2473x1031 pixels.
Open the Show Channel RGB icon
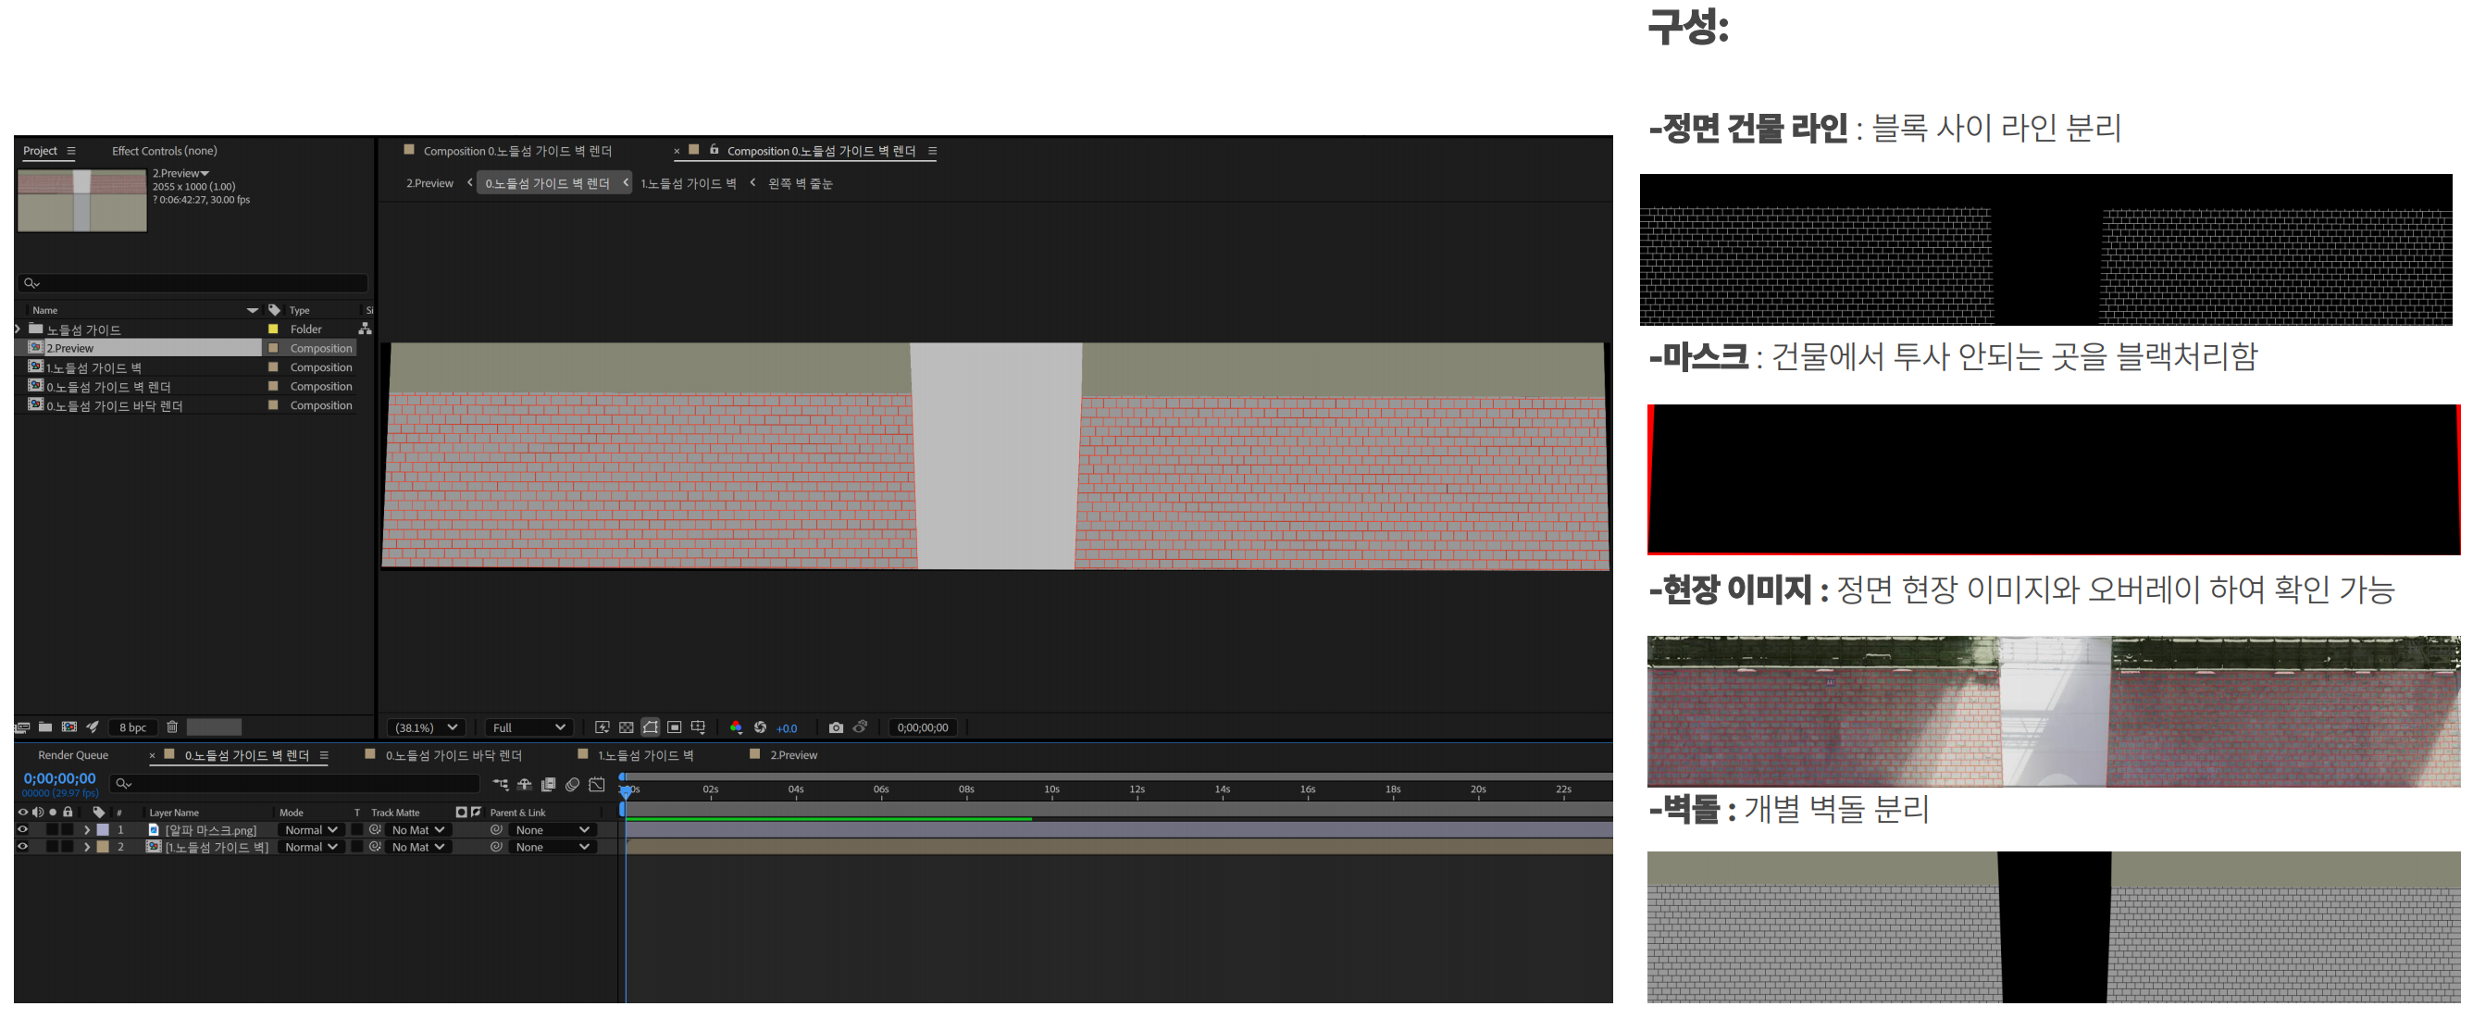738,727
